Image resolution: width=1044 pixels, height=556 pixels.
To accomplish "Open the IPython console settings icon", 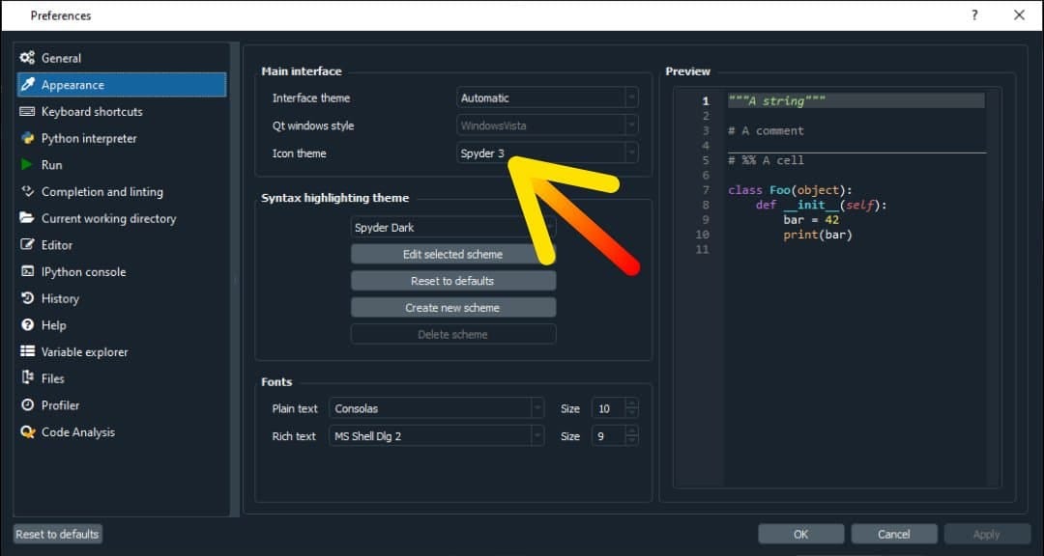I will (28, 271).
